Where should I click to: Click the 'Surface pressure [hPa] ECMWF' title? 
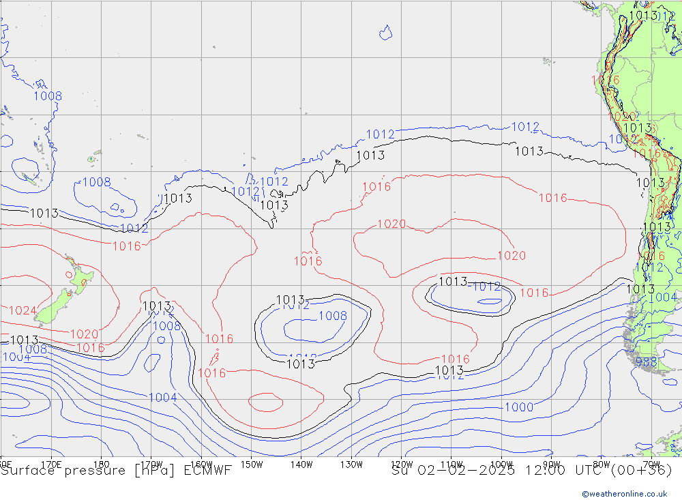click(x=116, y=471)
